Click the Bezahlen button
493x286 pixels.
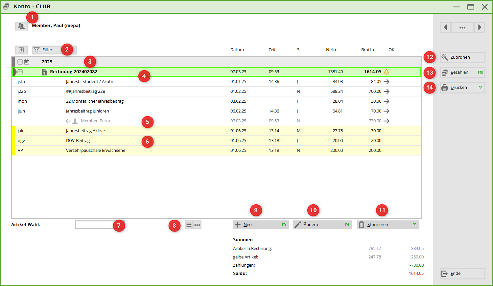[462, 72]
